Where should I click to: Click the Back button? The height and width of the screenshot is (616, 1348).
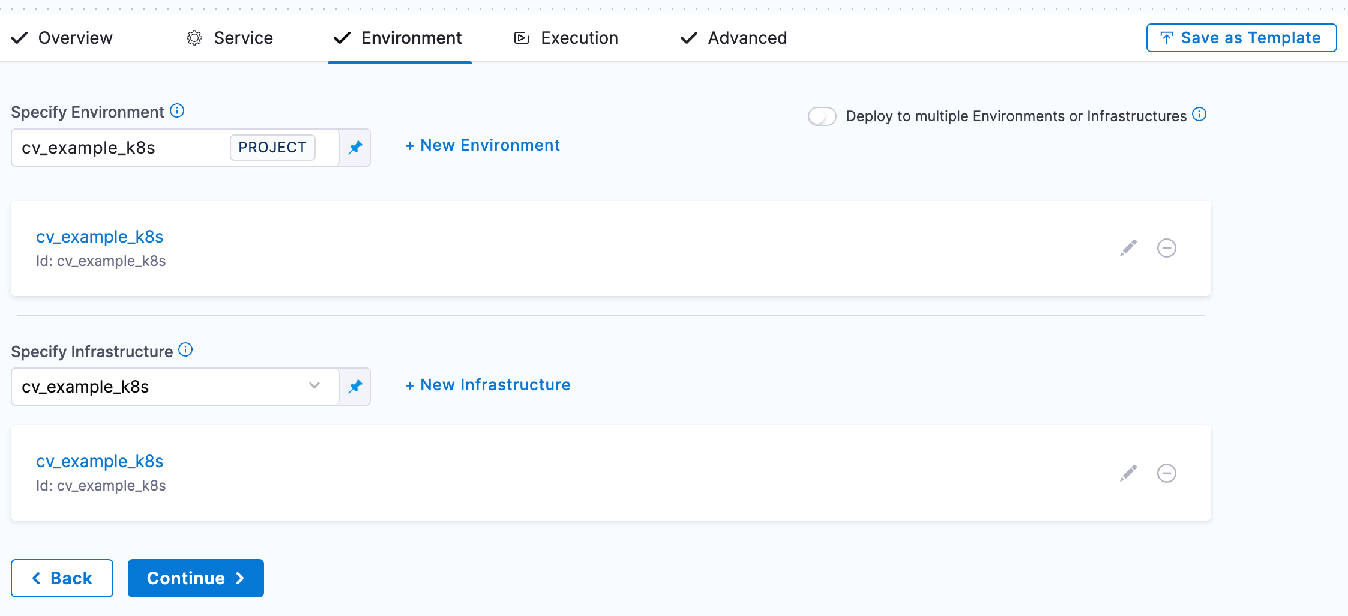click(x=62, y=578)
